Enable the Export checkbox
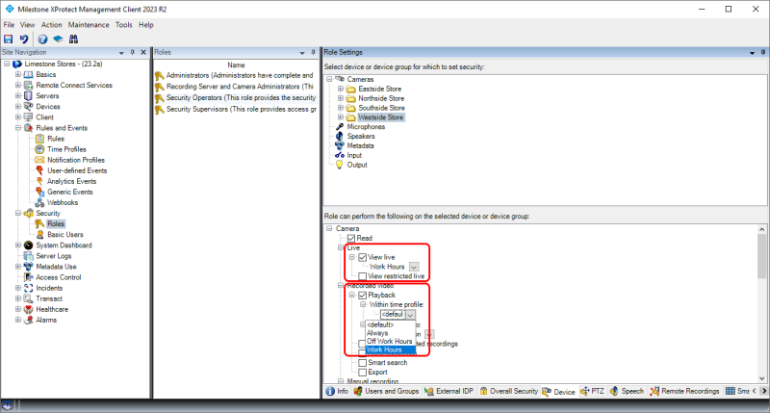The width and height of the screenshot is (770, 413). click(363, 373)
